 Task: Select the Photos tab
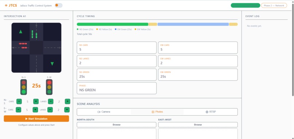coord(157,112)
